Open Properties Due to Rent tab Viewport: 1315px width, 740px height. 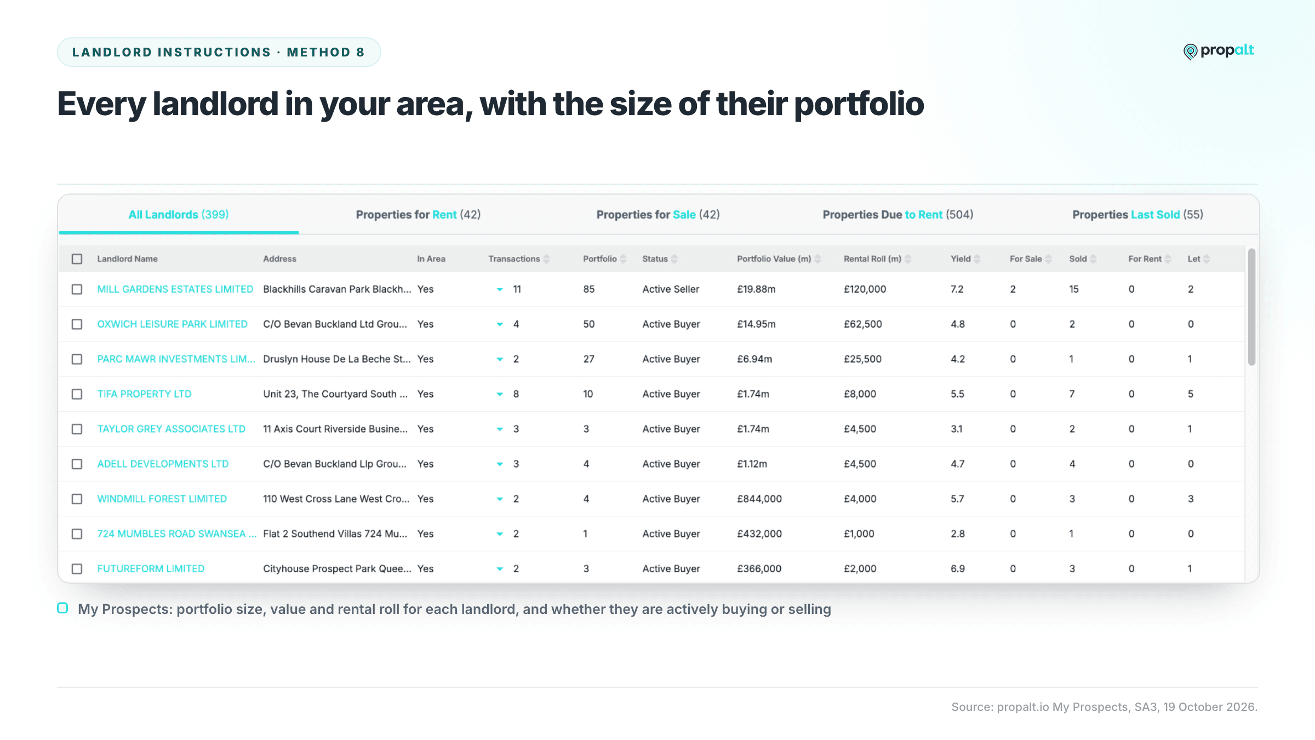898,214
